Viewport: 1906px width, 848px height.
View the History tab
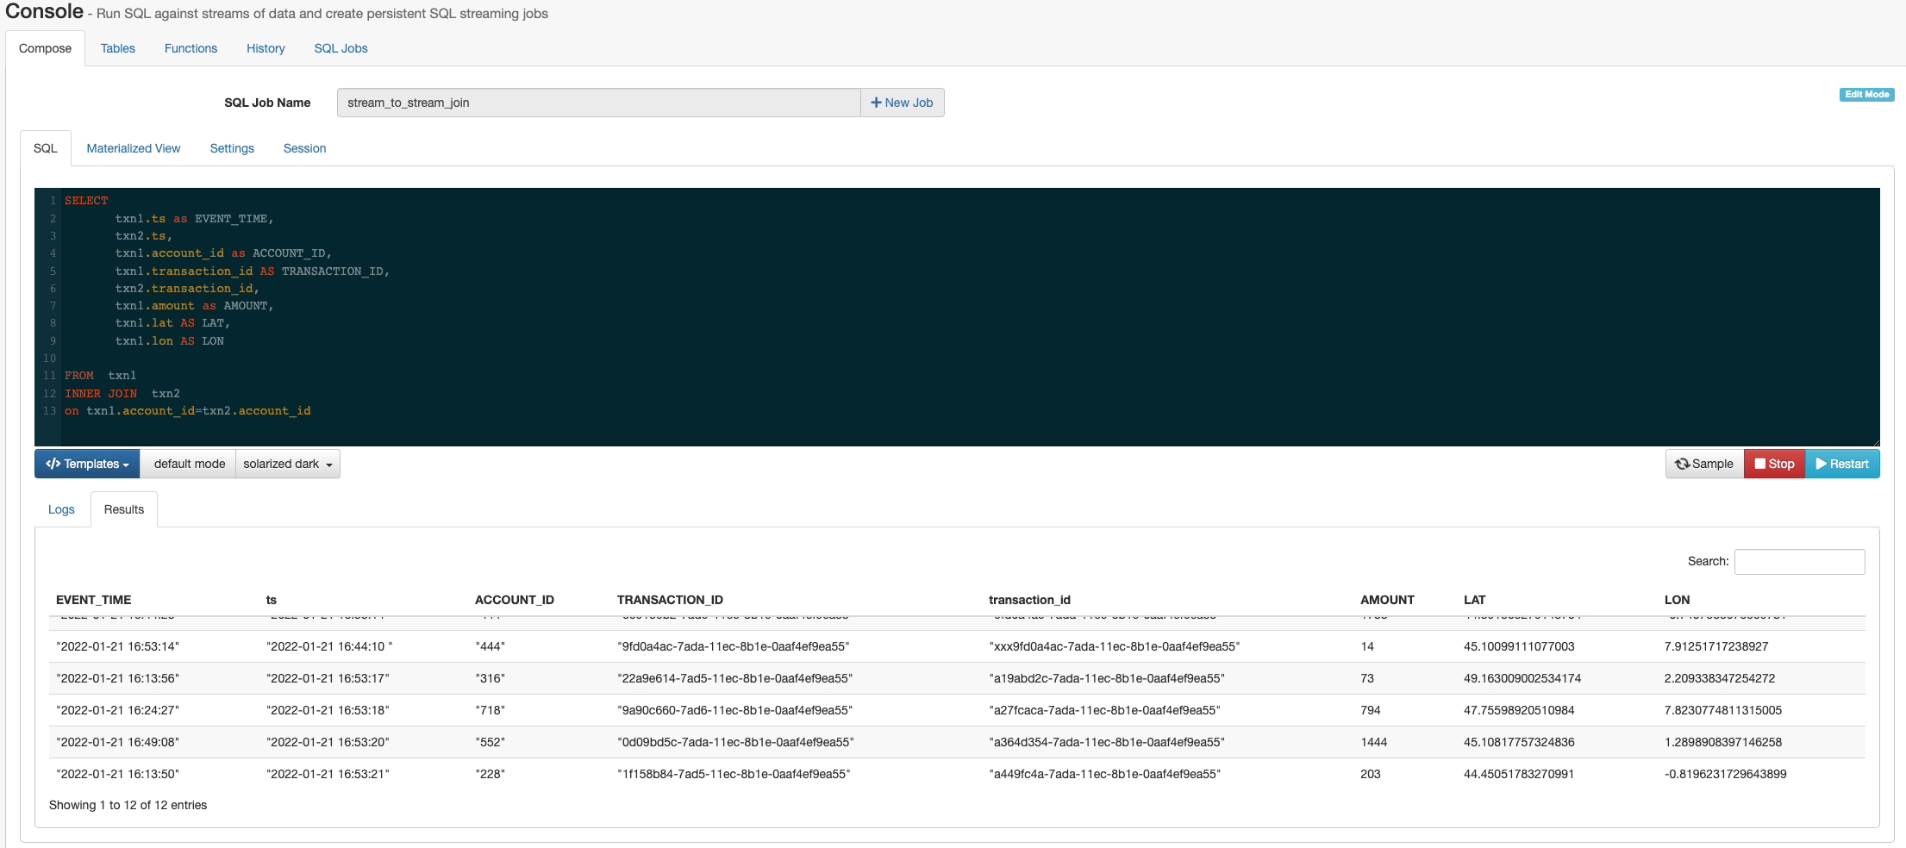click(x=266, y=48)
